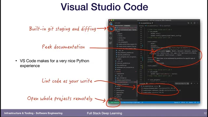Click the git branch name in status bar
The width and height of the screenshot is (208, 117).
(130, 102)
